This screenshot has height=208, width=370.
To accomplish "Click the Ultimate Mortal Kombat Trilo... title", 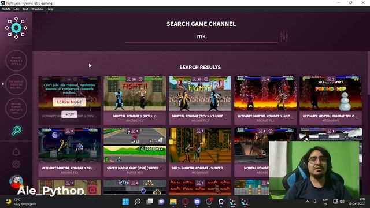I will [x=330, y=116].
